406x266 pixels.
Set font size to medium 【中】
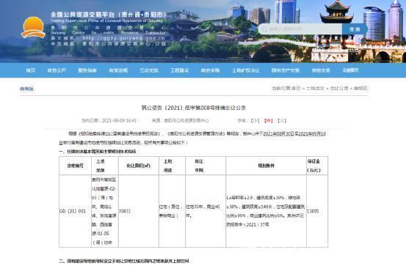point(268,120)
